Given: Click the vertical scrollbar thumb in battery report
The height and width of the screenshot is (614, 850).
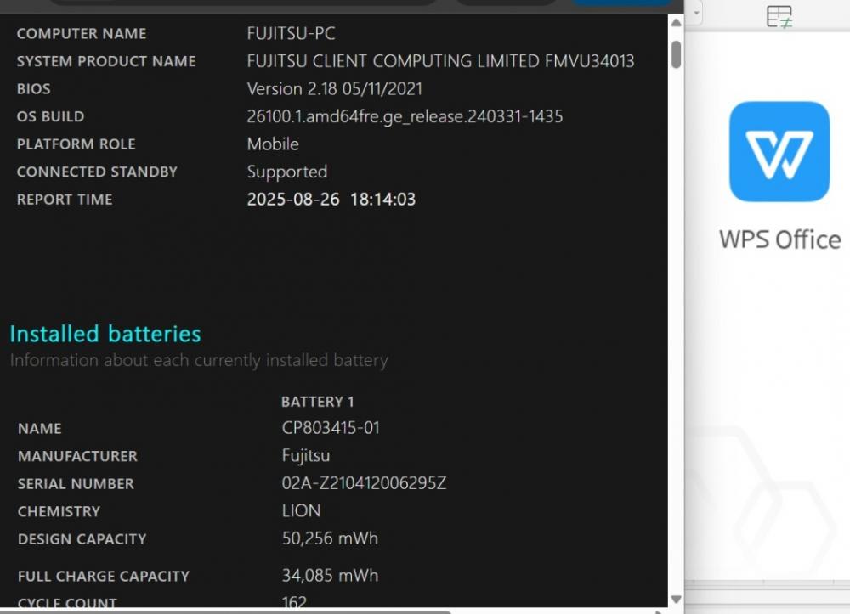Looking at the screenshot, I should coord(676,54).
